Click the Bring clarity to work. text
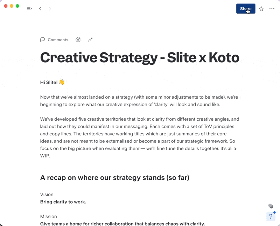This screenshot has width=280, height=226. pyautogui.click(x=63, y=202)
